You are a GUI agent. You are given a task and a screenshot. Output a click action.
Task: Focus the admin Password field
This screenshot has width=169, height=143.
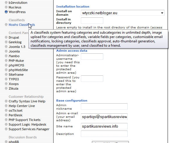tap(92, 79)
